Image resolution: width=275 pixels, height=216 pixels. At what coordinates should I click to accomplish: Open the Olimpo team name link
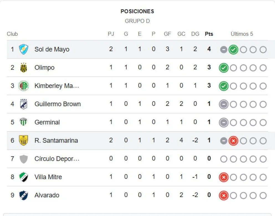coord(44,68)
